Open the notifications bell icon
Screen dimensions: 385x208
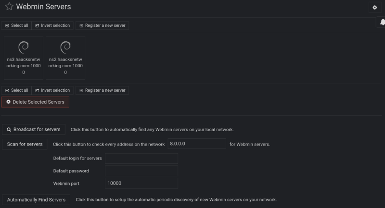[382, 22]
